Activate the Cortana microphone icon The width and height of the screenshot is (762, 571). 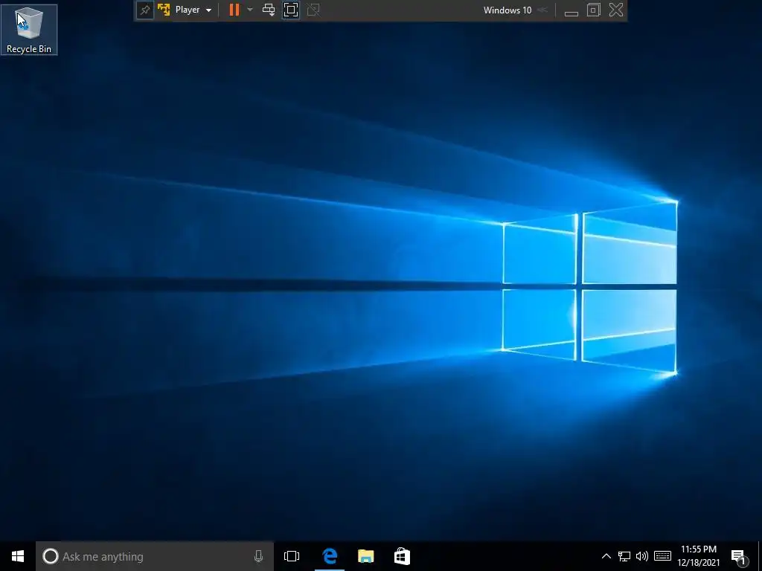[258, 556]
